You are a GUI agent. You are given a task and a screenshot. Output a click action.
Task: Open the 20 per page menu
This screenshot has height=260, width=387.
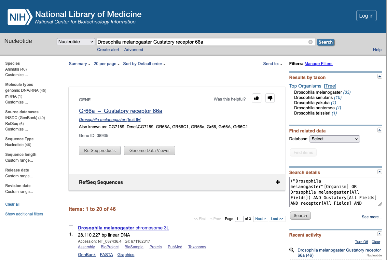[x=106, y=64]
